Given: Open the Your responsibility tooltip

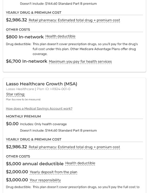Looking at the screenshot, I should pos(45,180).
